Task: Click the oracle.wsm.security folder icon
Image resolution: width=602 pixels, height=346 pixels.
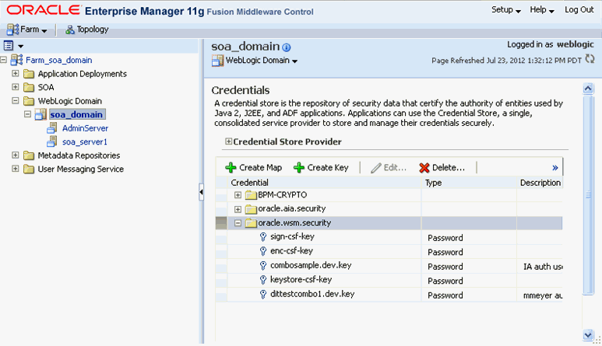Action: tap(251, 223)
